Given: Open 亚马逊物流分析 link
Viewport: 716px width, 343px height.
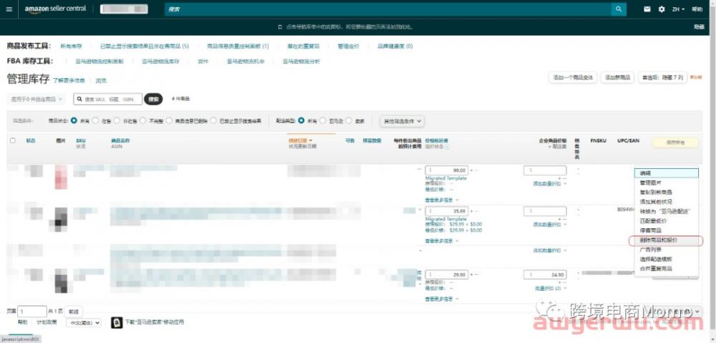Looking at the screenshot, I should tap(301, 61).
